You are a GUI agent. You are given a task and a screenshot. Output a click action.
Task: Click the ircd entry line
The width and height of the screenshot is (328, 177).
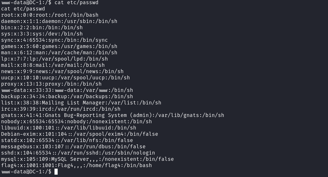[61, 109]
